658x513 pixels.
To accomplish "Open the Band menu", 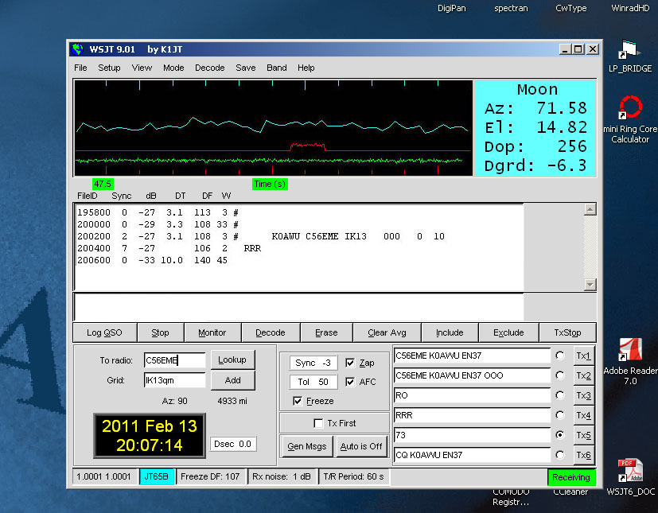I will pyautogui.click(x=277, y=68).
